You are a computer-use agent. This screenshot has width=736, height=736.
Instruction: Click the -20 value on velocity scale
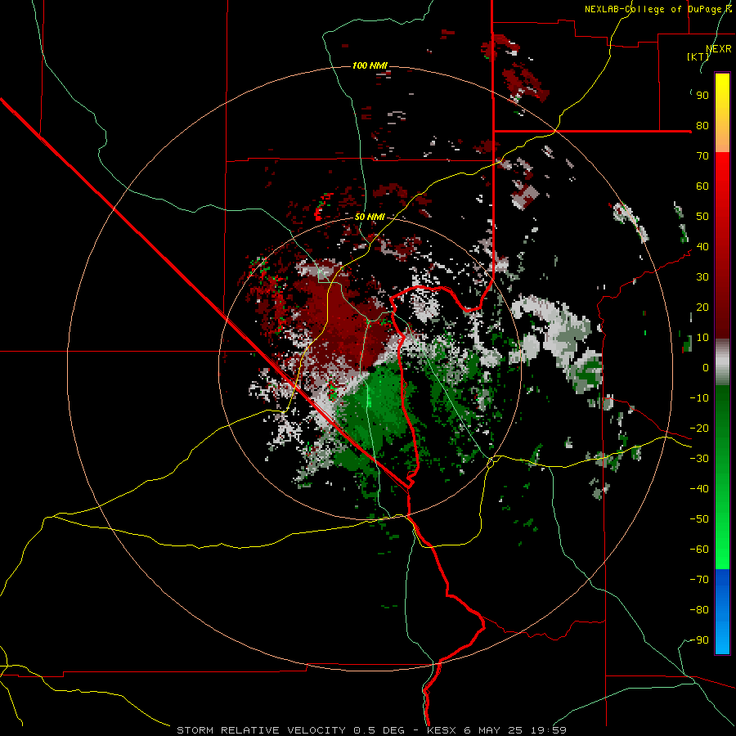[700, 429]
